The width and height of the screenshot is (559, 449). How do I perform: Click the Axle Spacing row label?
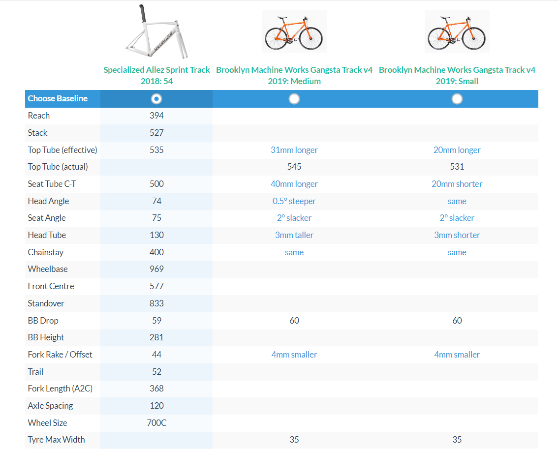click(x=50, y=406)
